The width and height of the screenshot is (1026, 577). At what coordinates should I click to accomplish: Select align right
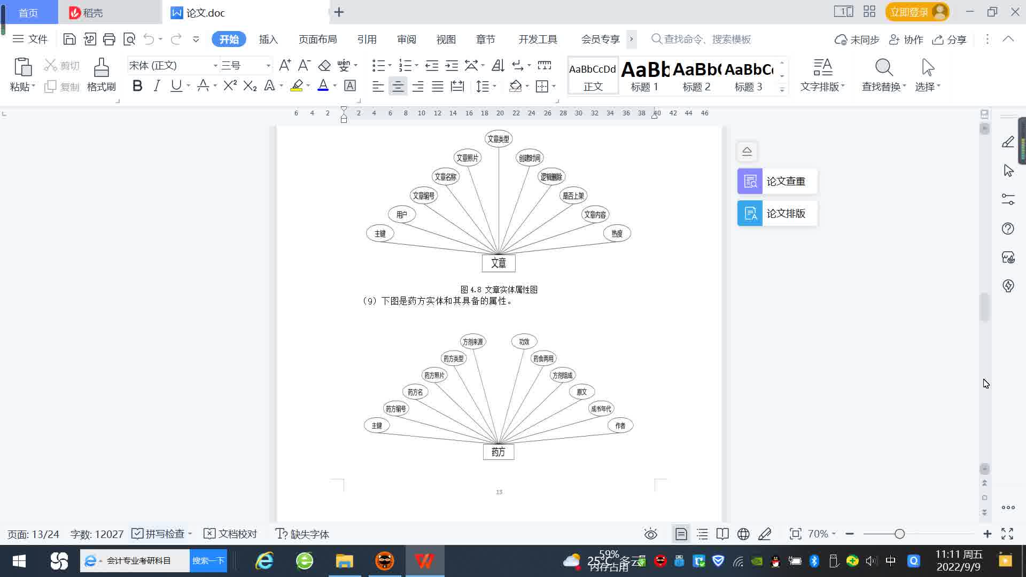coord(417,86)
